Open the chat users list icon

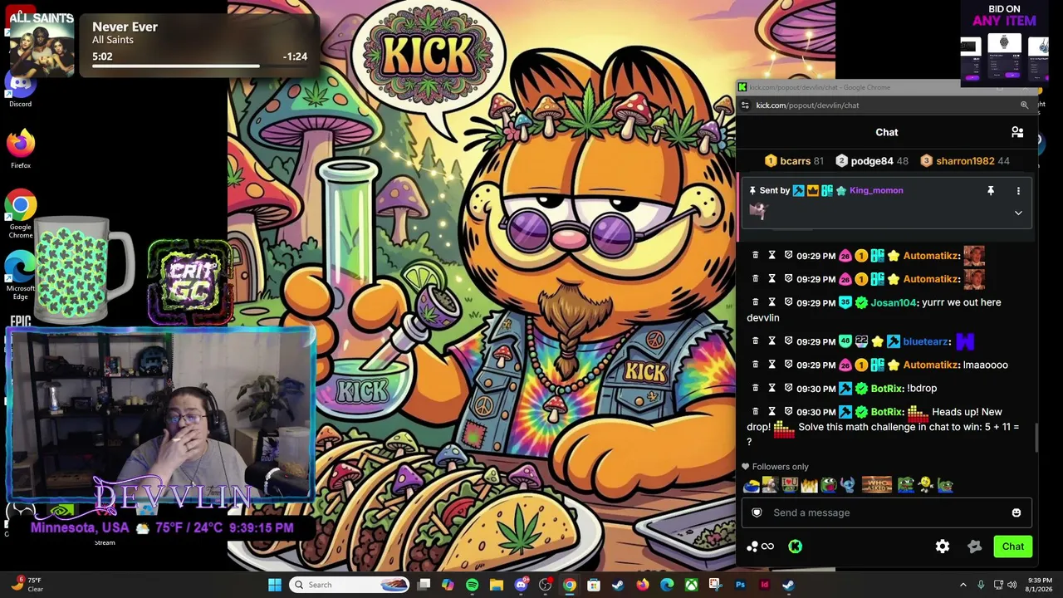click(x=1017, y=132)
